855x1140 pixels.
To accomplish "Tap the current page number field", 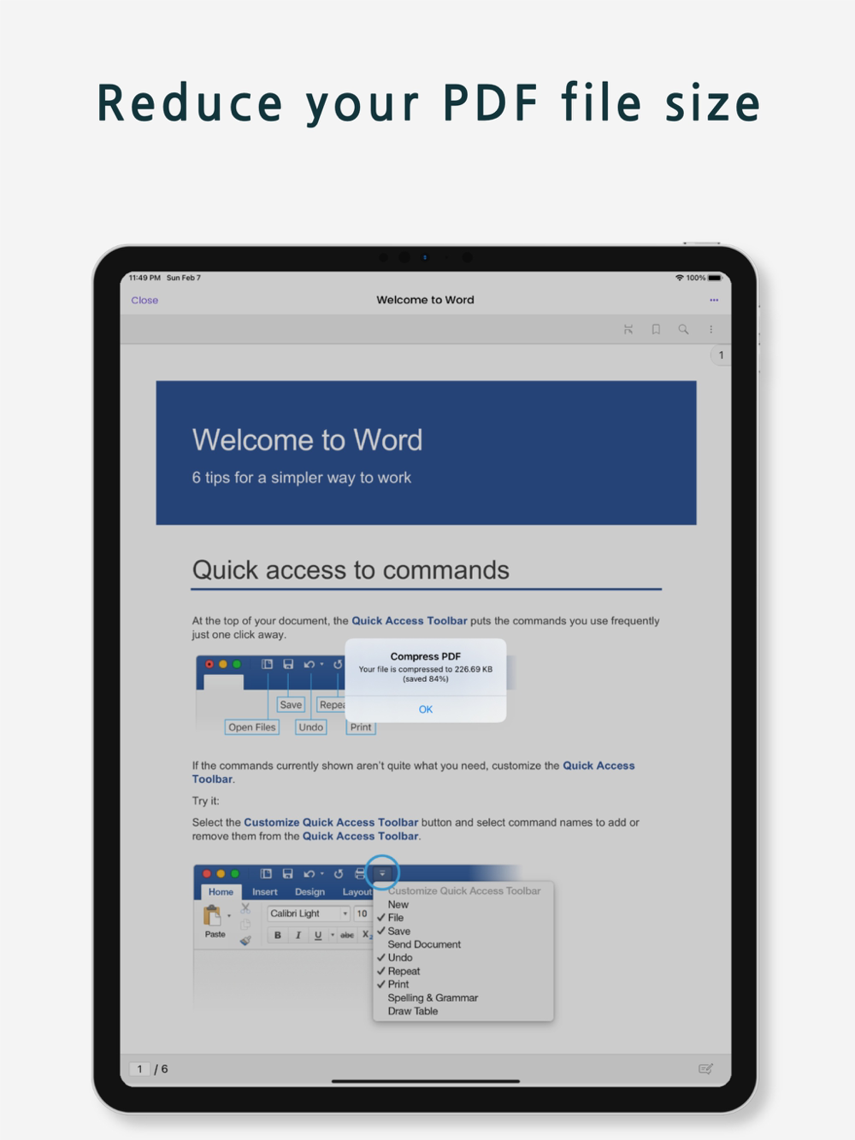I will coord(139,1069).
